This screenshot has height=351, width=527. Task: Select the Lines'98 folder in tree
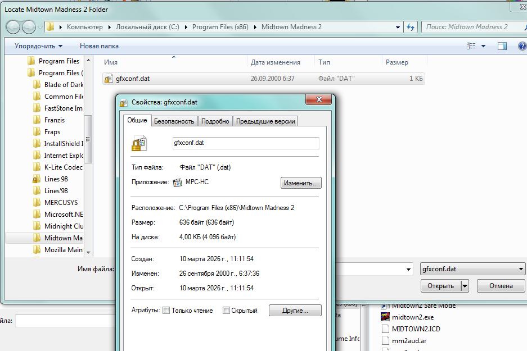coord(56,191)
